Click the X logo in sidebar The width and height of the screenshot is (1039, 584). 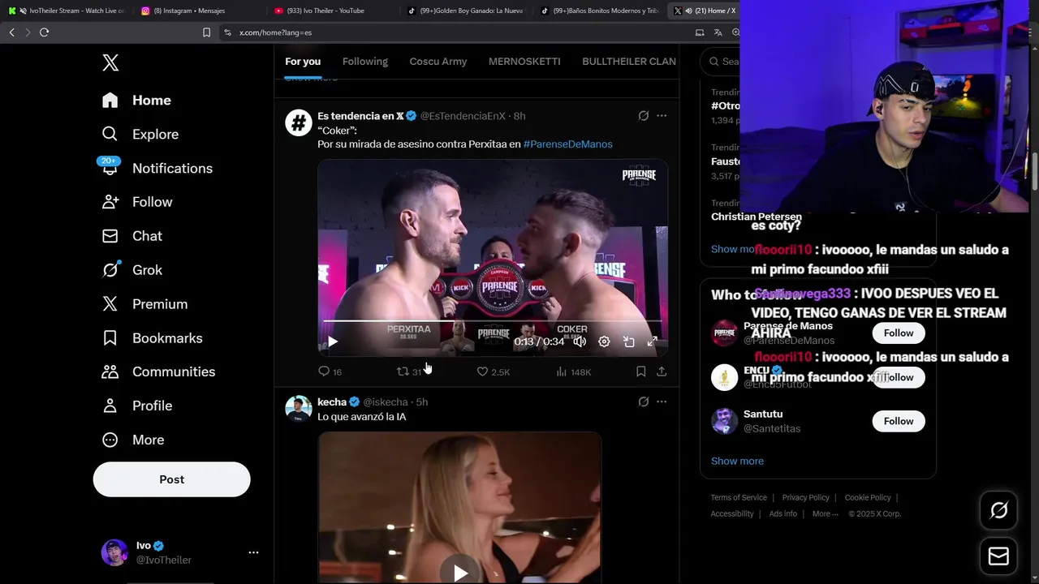(x=110, y=62)
